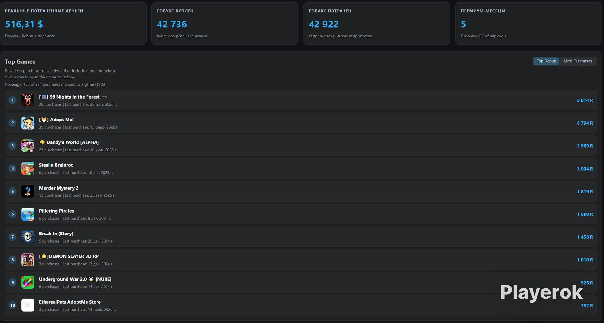Open the Adopt Me! game thumbnail
This screenshot has height=323, width=604.
pyautogui.click(x=28, y=123)
